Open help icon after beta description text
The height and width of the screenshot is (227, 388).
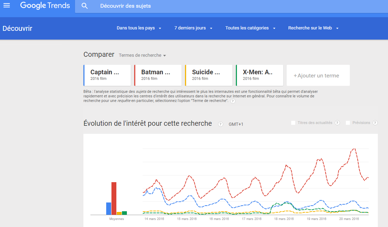(x=233, y=101)
